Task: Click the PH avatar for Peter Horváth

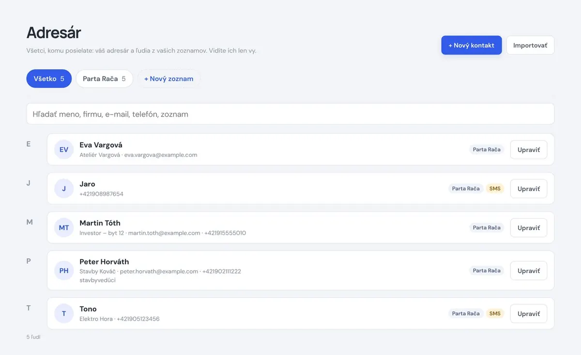Action: [x=64, y=271]
